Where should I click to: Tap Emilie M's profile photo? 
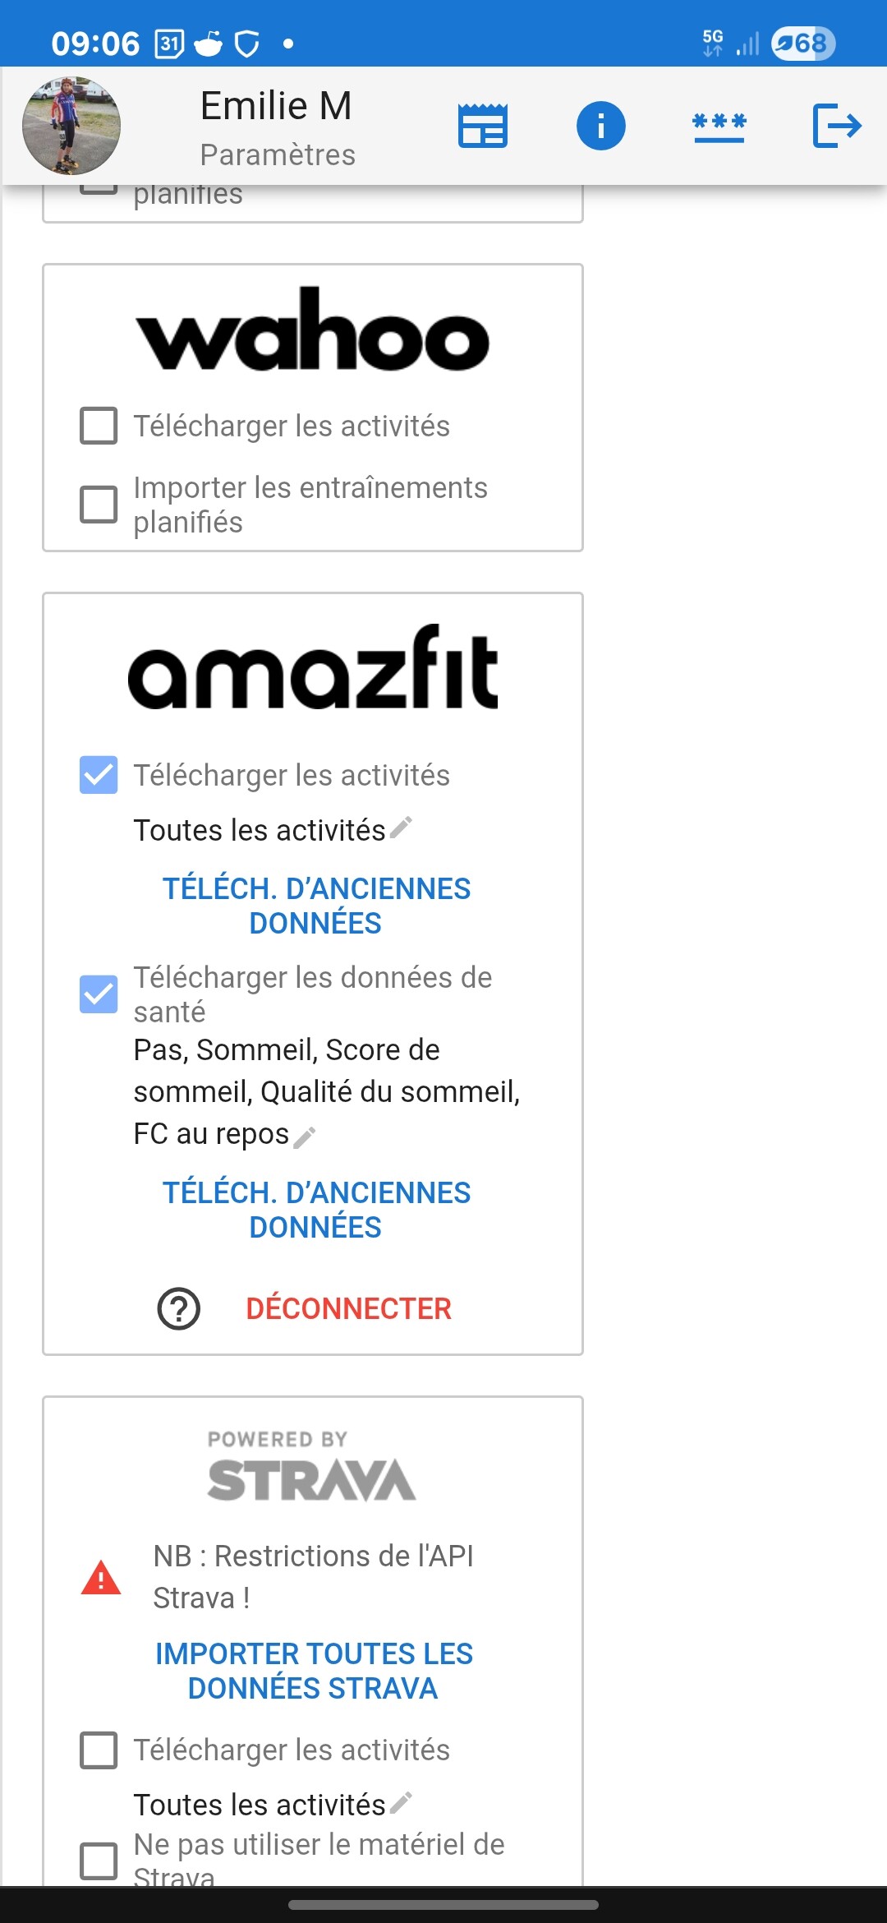click(71, 126)
